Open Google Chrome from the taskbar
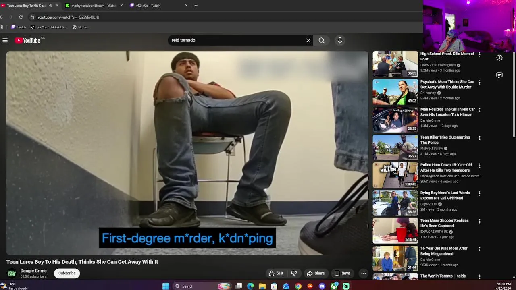The image size is (516, 290). click(x=298, y=286)
